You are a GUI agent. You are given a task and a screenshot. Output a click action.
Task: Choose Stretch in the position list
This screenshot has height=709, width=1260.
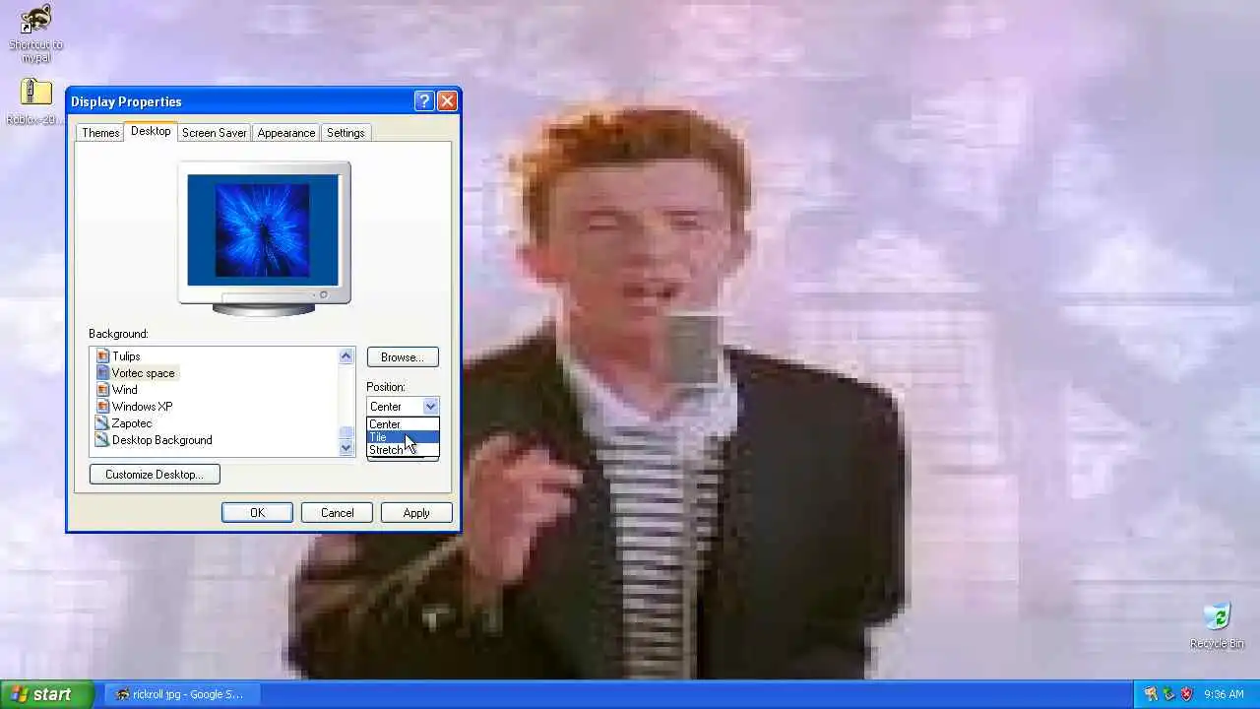(x=403, y=450)
